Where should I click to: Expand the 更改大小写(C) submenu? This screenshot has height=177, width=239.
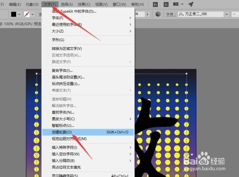[88, 119]
